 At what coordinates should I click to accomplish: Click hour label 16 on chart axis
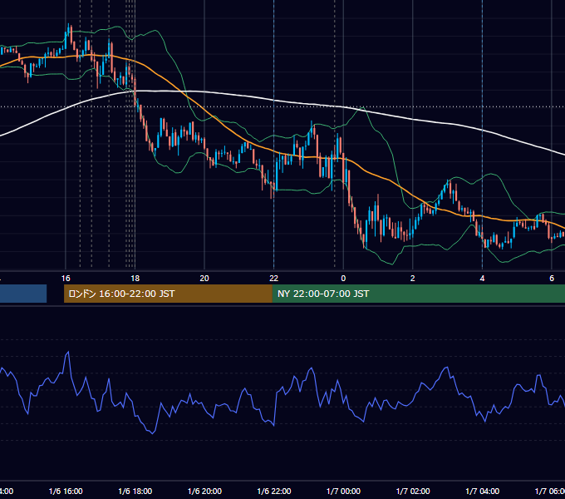click(66, 279)
